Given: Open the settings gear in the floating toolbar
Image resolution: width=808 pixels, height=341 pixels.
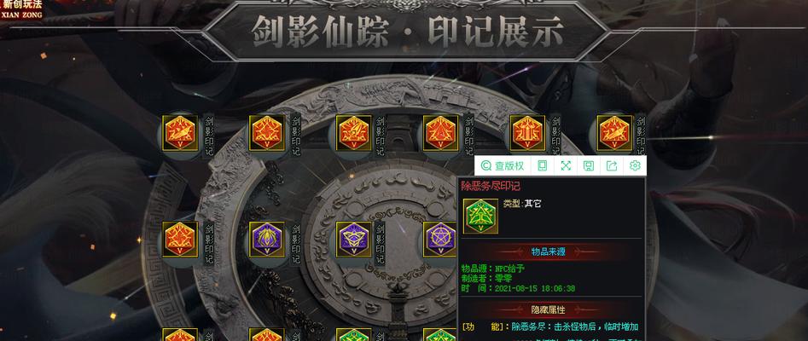Looking at the screenshot, I should (635, 165).
